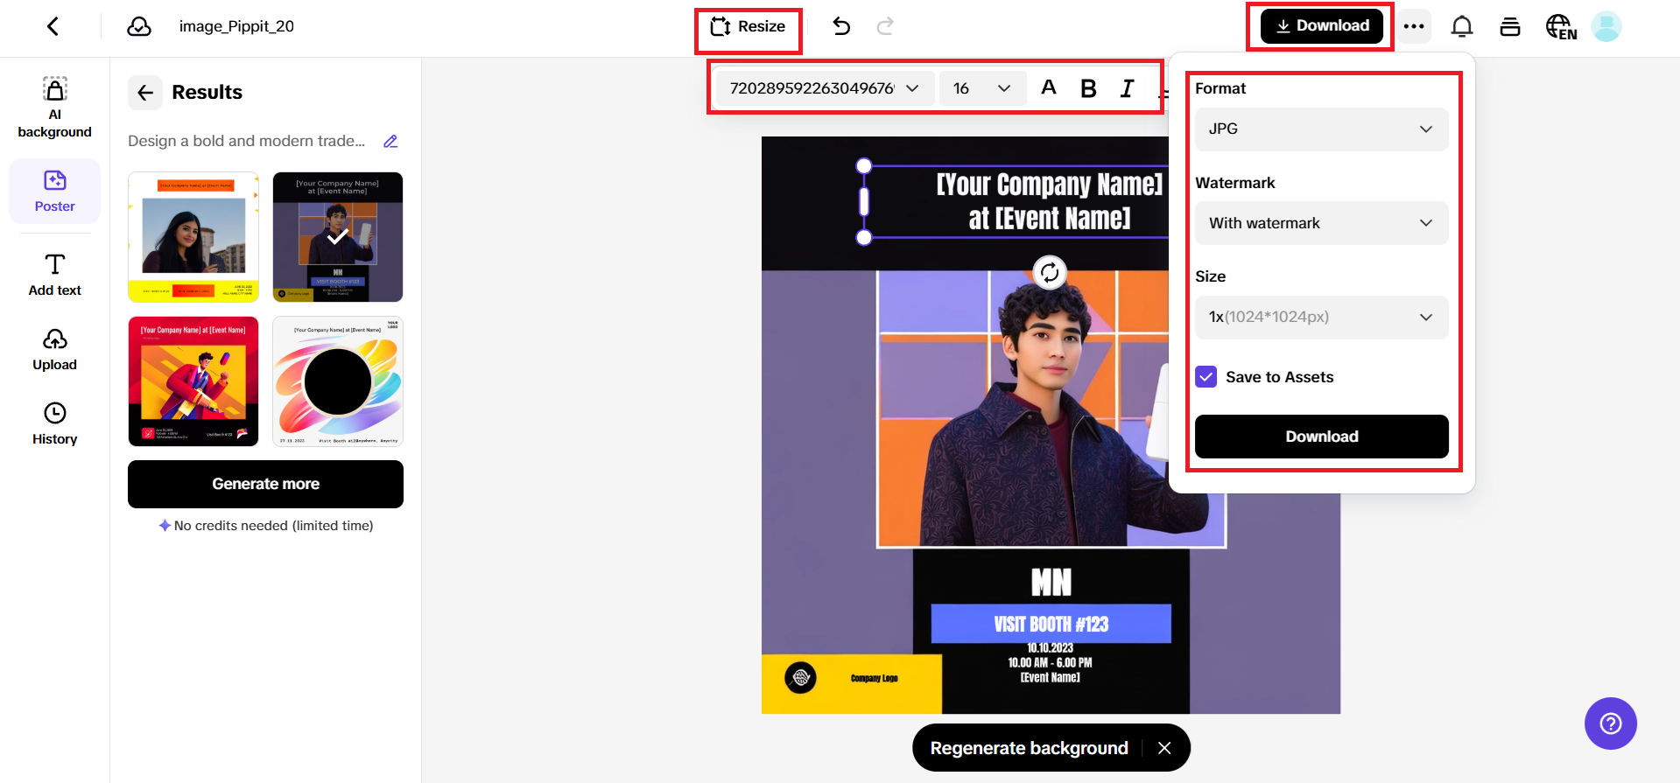Image resolution: width=1680 pixels, height=783 pixels.
Task: Click the rotate handle on poster
Action: [1049, 273]
